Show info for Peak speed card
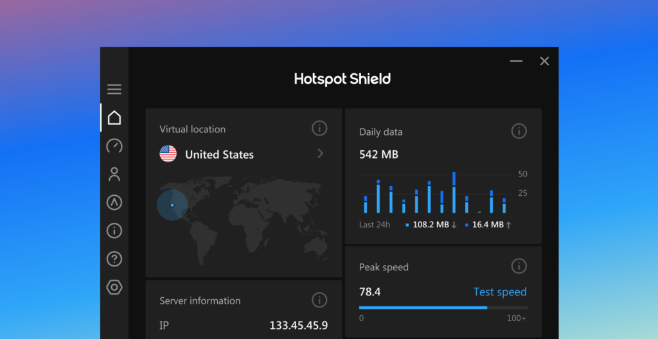Image resolution: width=658 pixels, height=339 pixels. (519, 266)
